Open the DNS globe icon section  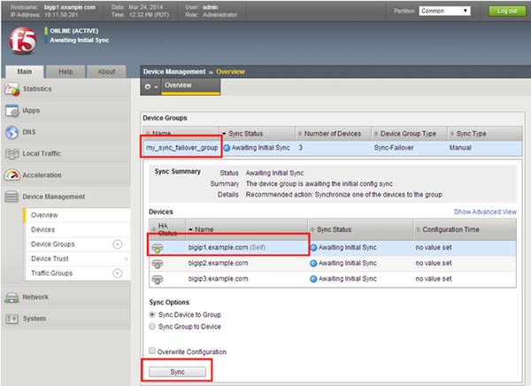14,133
